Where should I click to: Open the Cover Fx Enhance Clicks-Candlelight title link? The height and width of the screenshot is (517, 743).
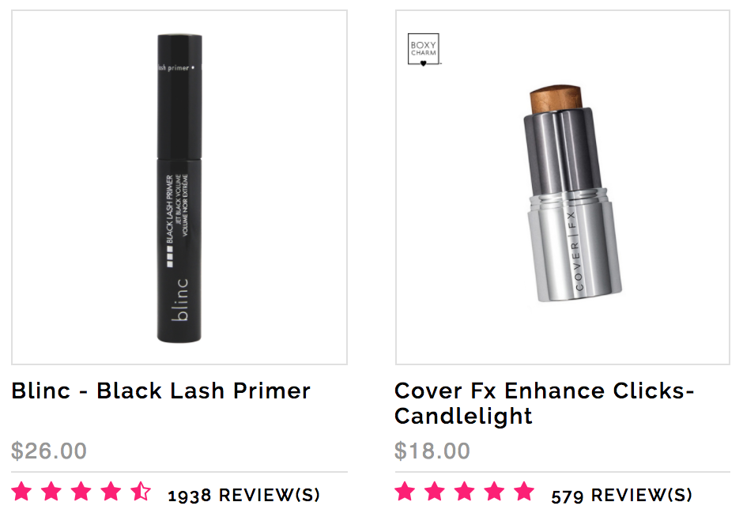(544, 403)
